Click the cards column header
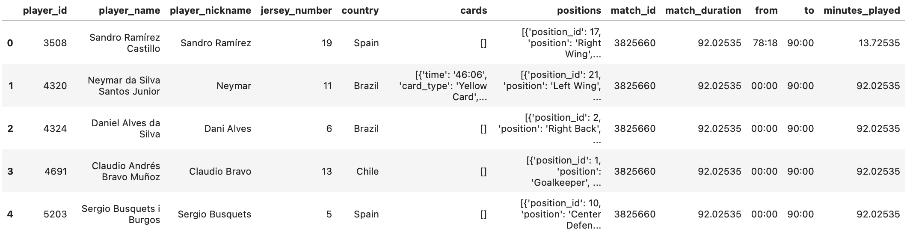 (474, 11)
